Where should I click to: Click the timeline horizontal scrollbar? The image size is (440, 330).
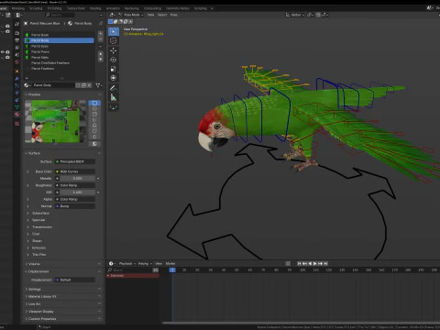pyautogui.click(x=301, y=323)
